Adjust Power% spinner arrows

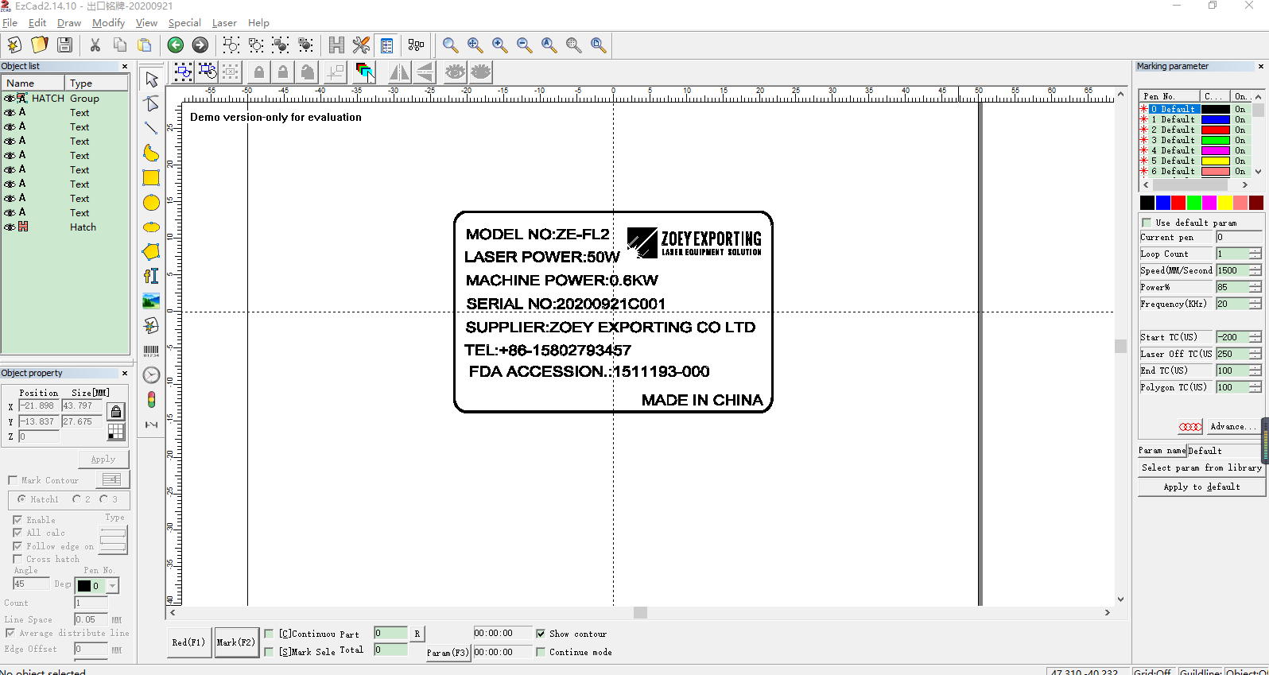1255,287
